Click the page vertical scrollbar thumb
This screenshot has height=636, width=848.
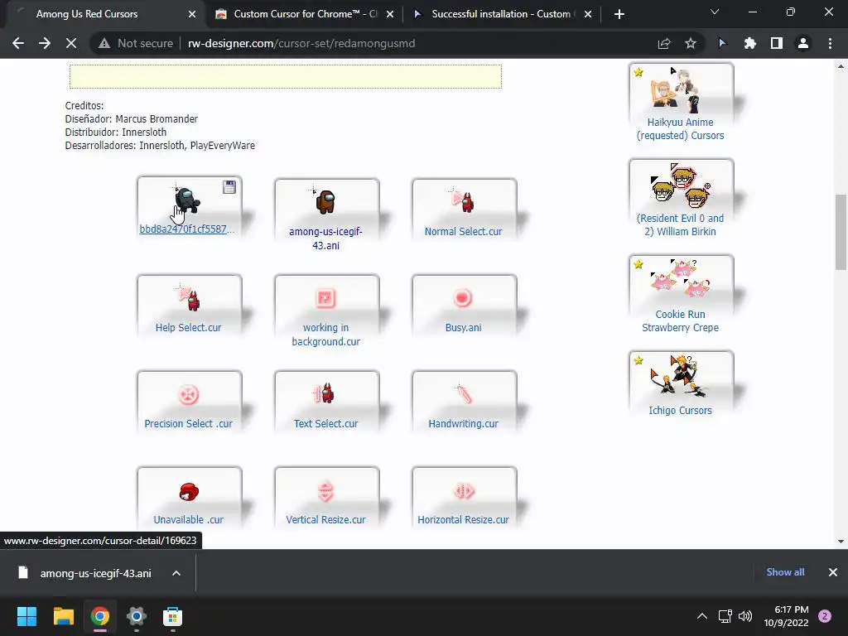tap(841, 232)
